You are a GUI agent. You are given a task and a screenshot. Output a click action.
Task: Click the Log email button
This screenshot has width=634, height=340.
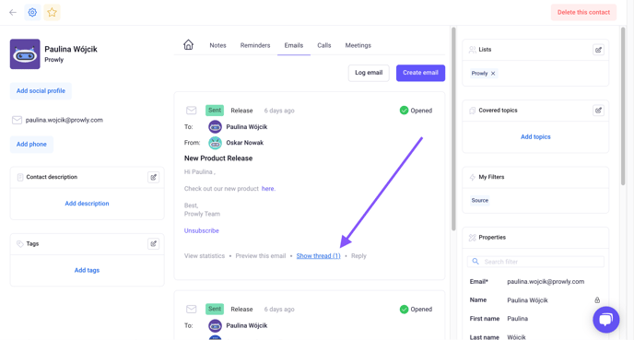click(369, 73)
